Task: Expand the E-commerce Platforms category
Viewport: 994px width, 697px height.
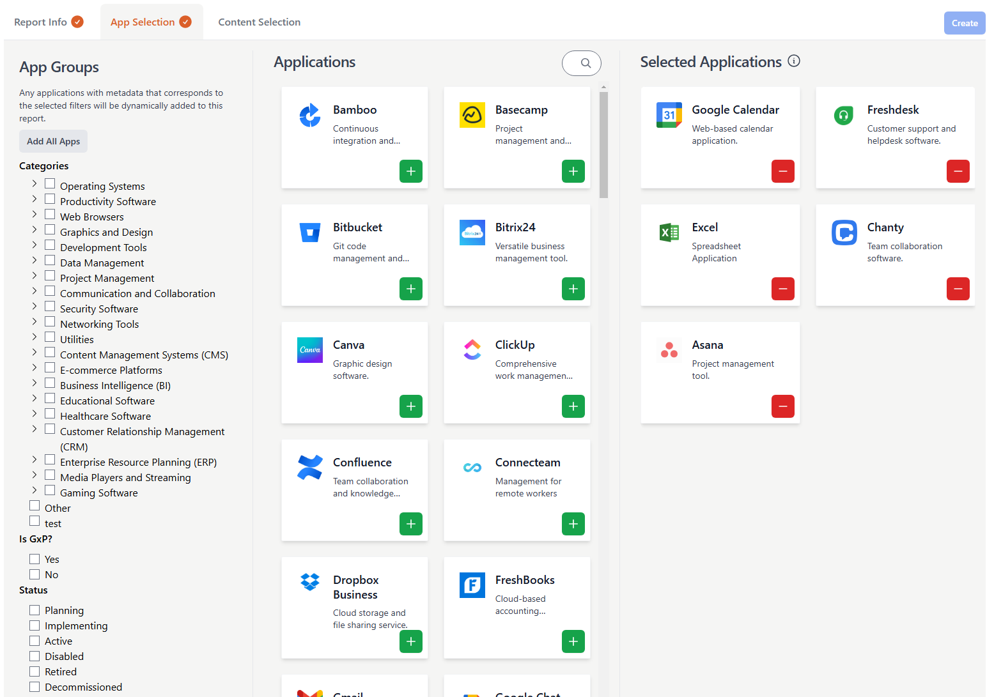Action: coord(34,367)
